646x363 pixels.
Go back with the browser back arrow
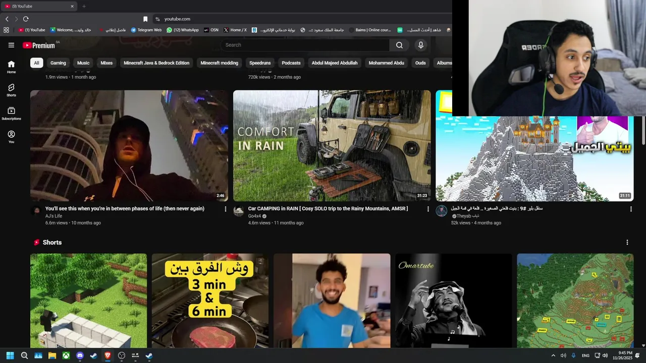(7, 19)
